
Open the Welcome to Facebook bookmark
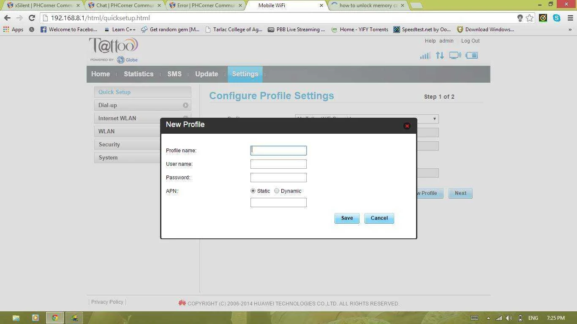(69, 30)
